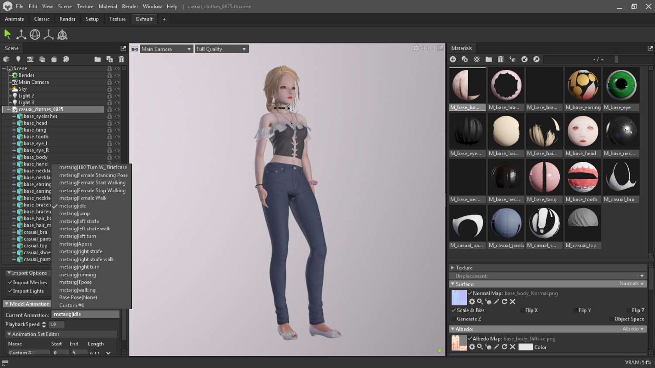Open the Render menu
The width and height of the screenshot is (655, 368).
tap(130, 7)
